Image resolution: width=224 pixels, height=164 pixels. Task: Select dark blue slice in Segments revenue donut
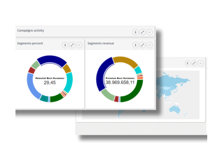tap(102, 75)
